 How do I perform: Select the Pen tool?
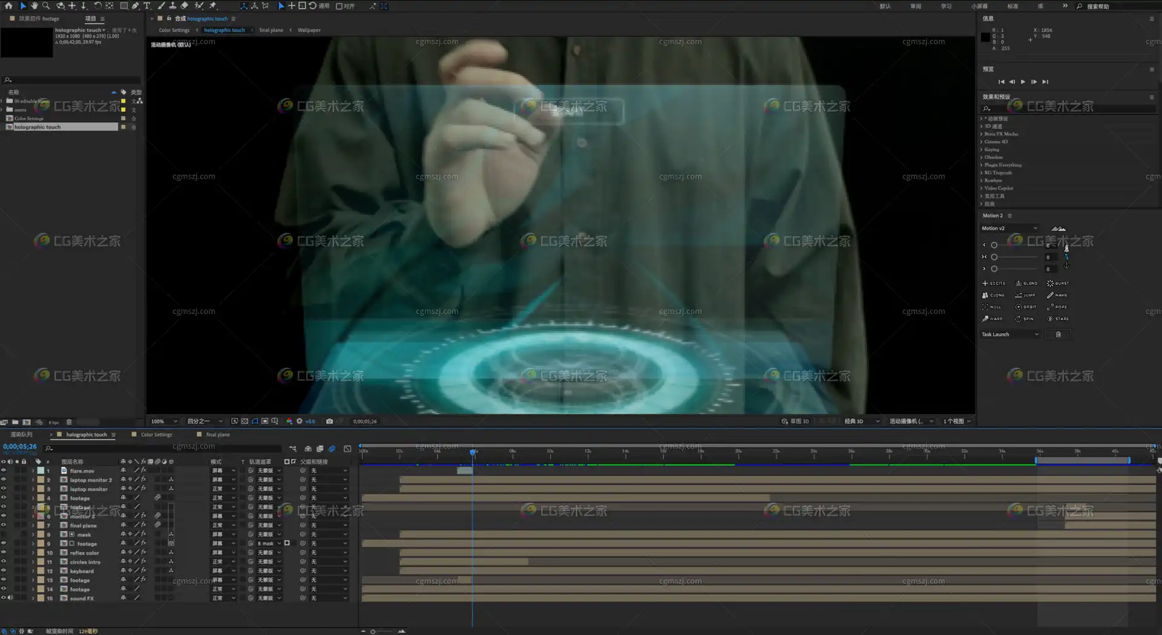[x=135, y=5]
